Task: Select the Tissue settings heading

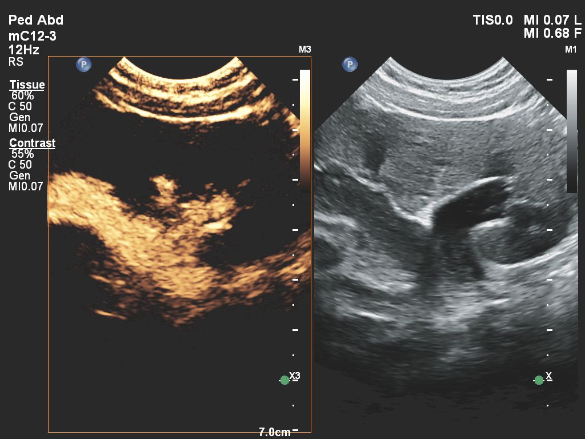Action: [x=27, y=85]
